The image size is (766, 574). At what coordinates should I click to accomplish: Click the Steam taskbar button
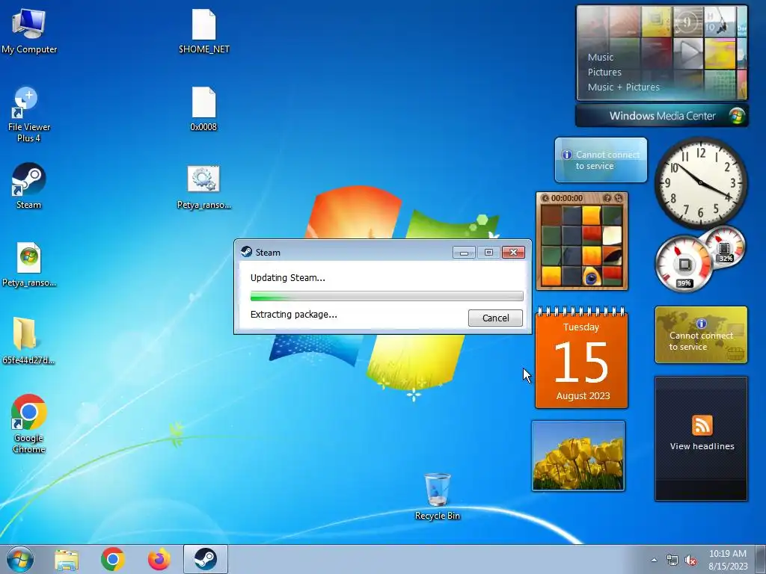pos(206,559)
